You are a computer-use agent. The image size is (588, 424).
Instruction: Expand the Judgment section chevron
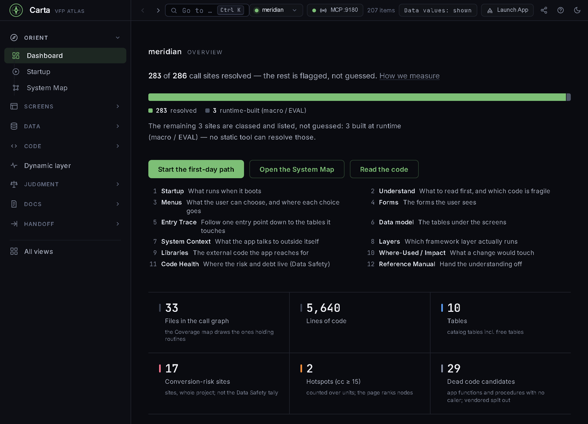pyautogui.click(x=118, y=184)
